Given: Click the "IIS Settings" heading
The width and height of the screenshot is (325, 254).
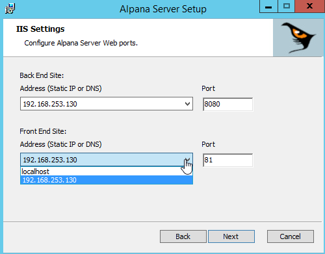Looking at the screenshot, I should point(40,29).
